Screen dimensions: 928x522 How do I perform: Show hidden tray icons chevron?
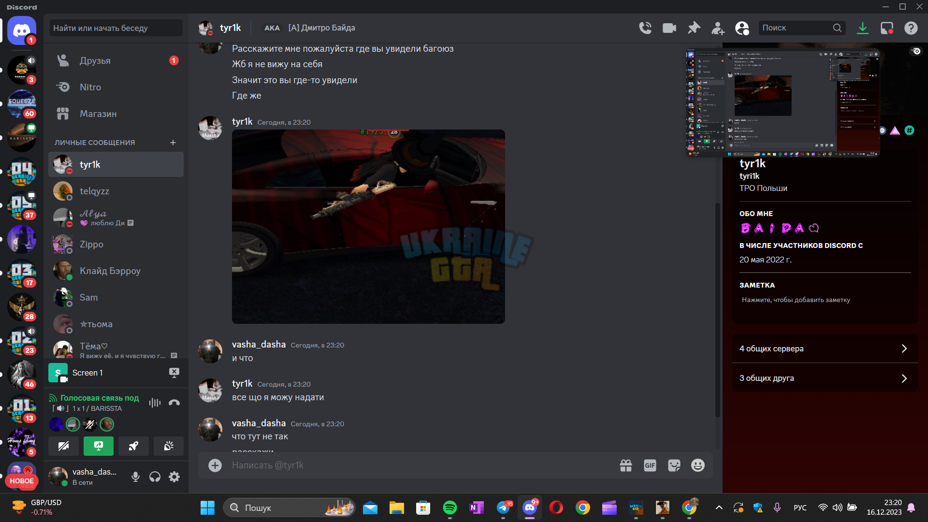point(719,508)
